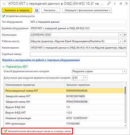
Task: Toggle Устройство используется checkbox
Action: (4, 16)
